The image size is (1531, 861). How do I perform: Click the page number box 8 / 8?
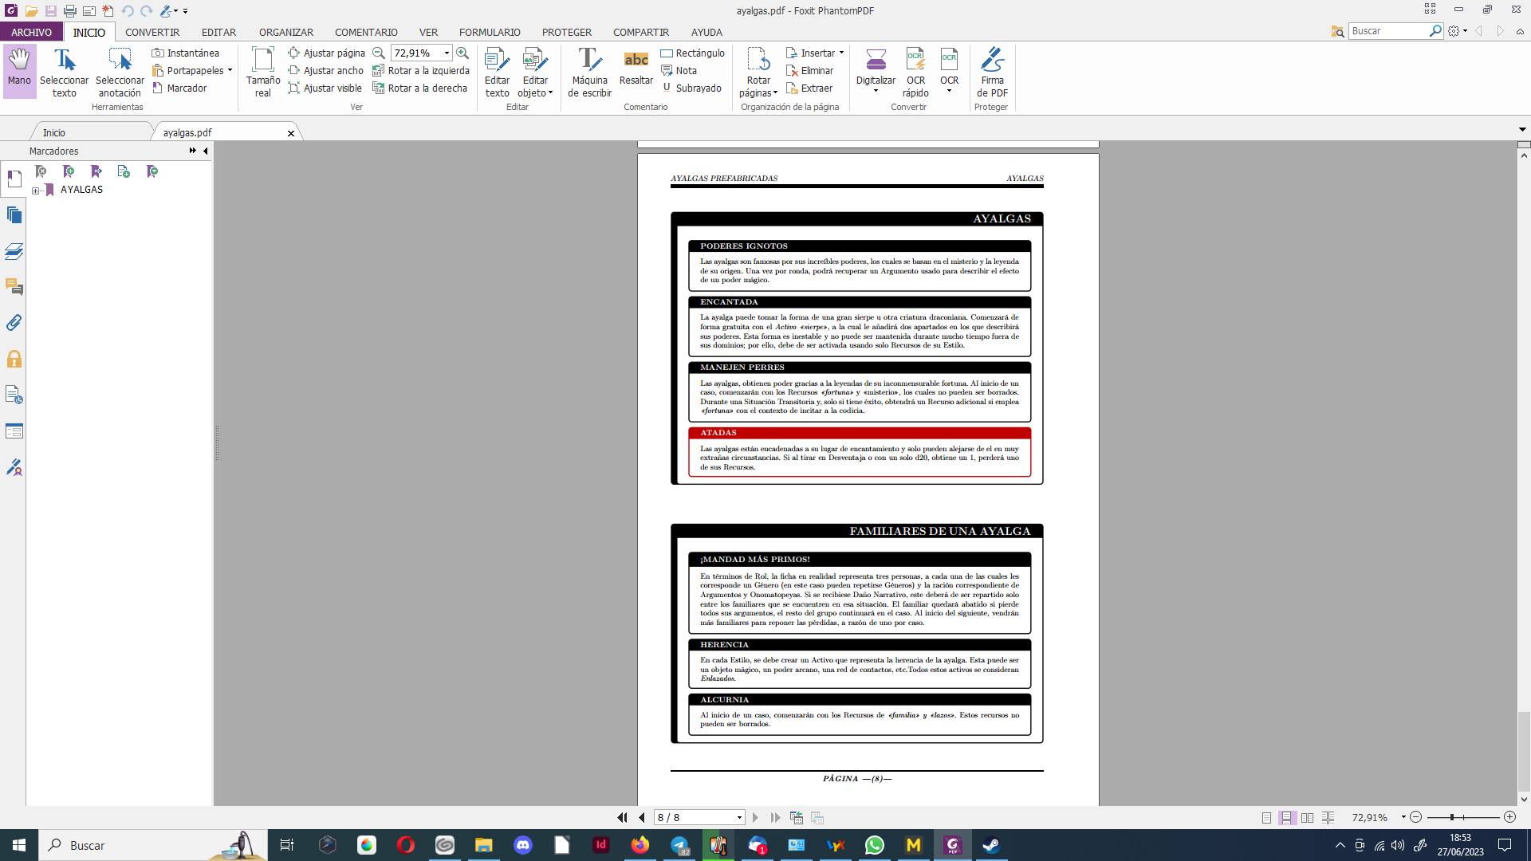point(694,817)
